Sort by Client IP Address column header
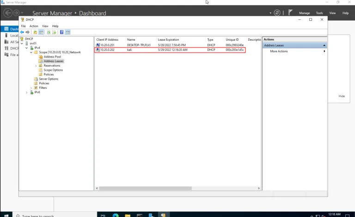Image resolution: width=355 pixels, height=217 pixels. 110,40
